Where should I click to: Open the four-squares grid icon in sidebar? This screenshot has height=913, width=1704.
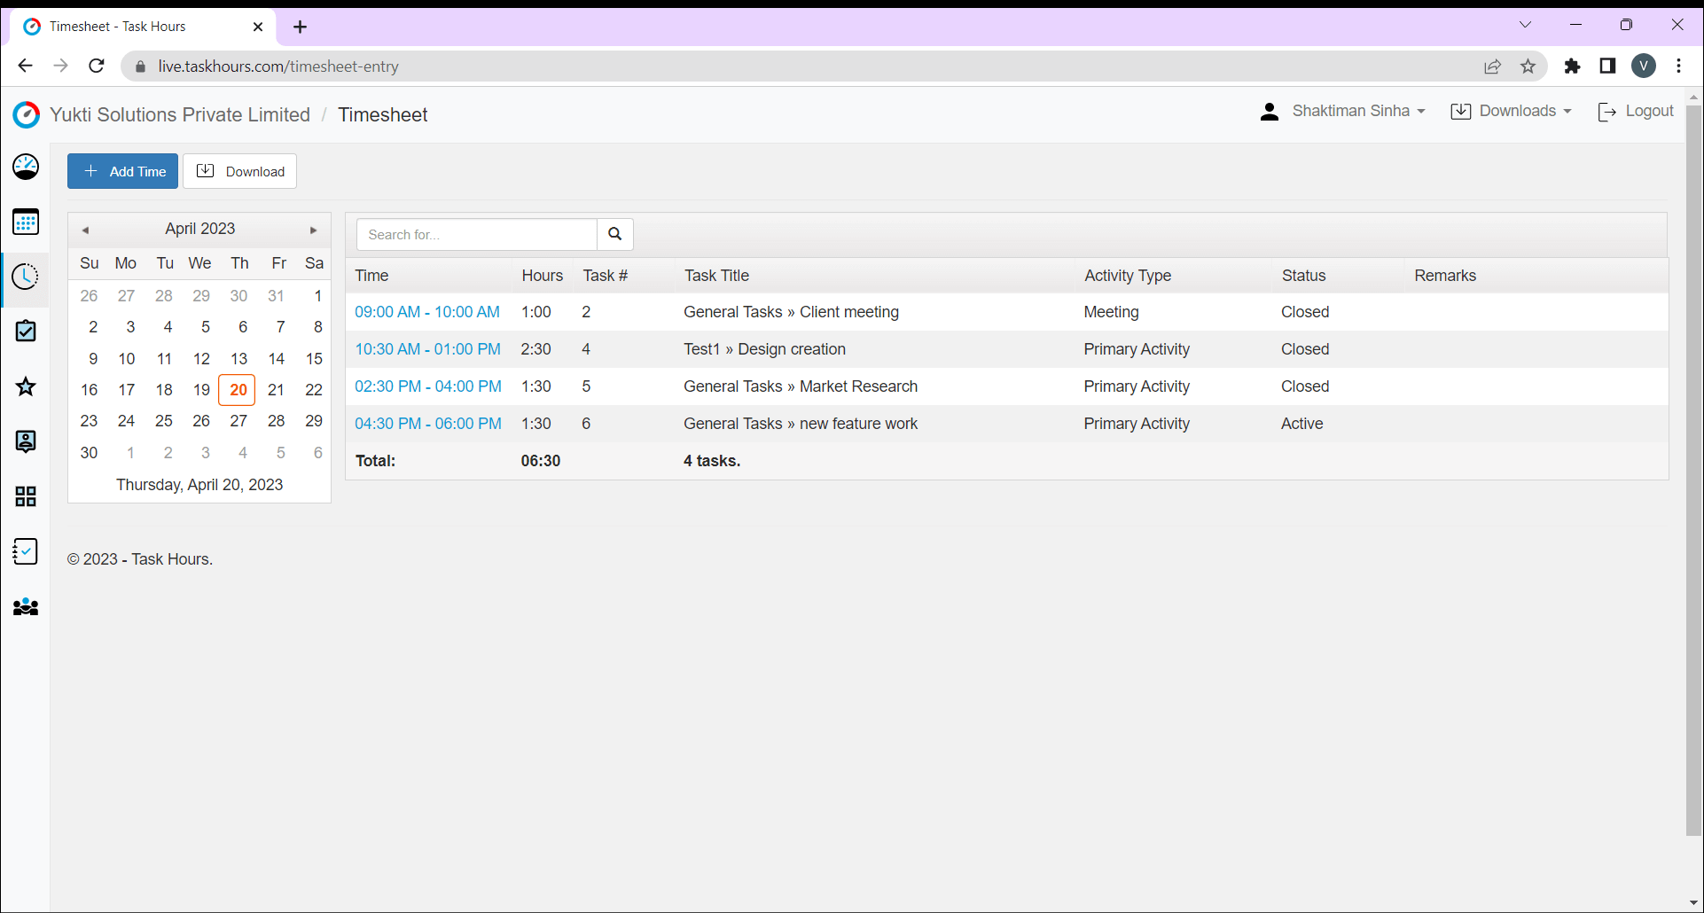click(26, 496)
